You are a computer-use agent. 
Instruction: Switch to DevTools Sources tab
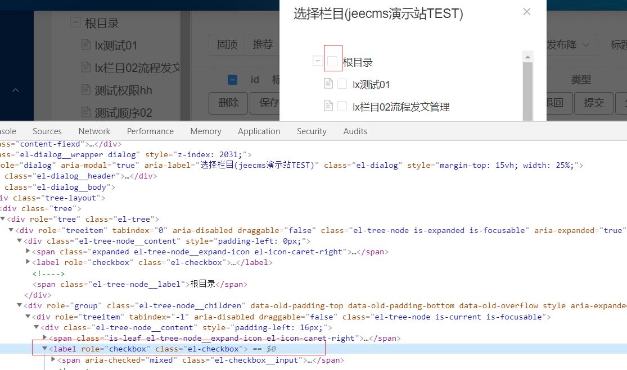pos(47,131)
